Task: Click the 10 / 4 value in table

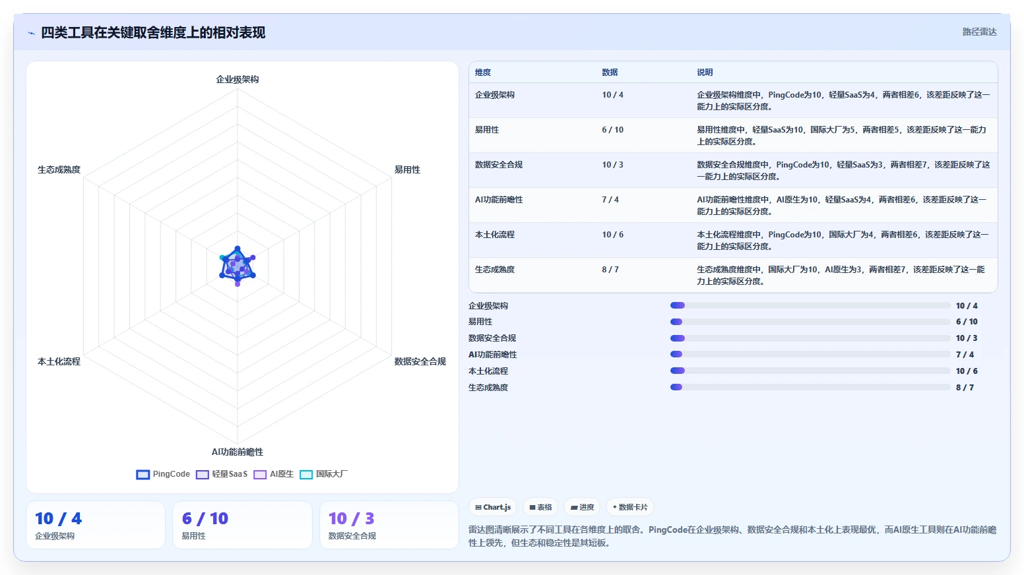Action: point(612,95)
